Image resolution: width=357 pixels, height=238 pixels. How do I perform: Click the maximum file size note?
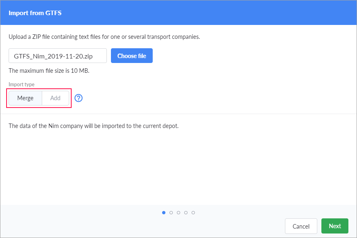click(x=49, y=70)
